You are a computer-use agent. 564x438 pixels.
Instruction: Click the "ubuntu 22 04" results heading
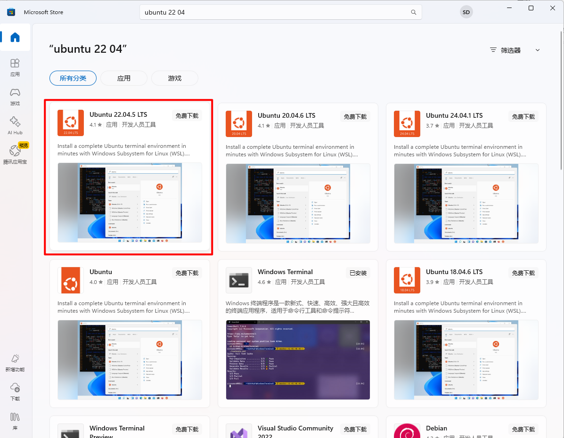[x=88, y=49]
